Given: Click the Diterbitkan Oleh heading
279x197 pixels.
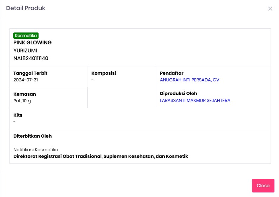Looking at the screenshot, I should 33,136.
